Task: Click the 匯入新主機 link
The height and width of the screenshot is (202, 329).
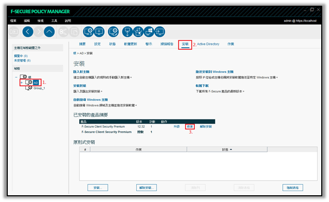Action: tap(81, 72)
